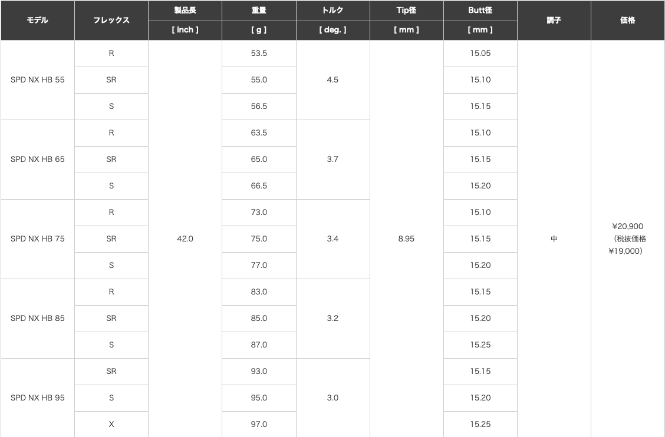Select the Tip径 header cell
665x437 pixels.
point(406,11)
